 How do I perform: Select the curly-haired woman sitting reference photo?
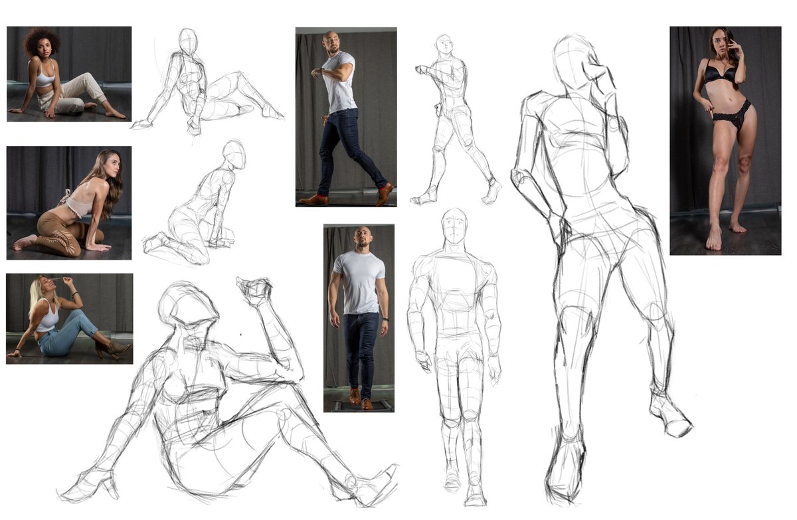coord(69,74)
